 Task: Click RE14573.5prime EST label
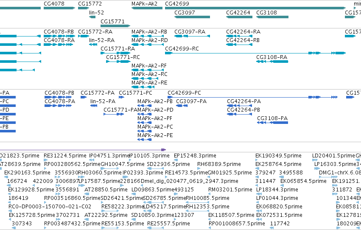click(186, 173)
